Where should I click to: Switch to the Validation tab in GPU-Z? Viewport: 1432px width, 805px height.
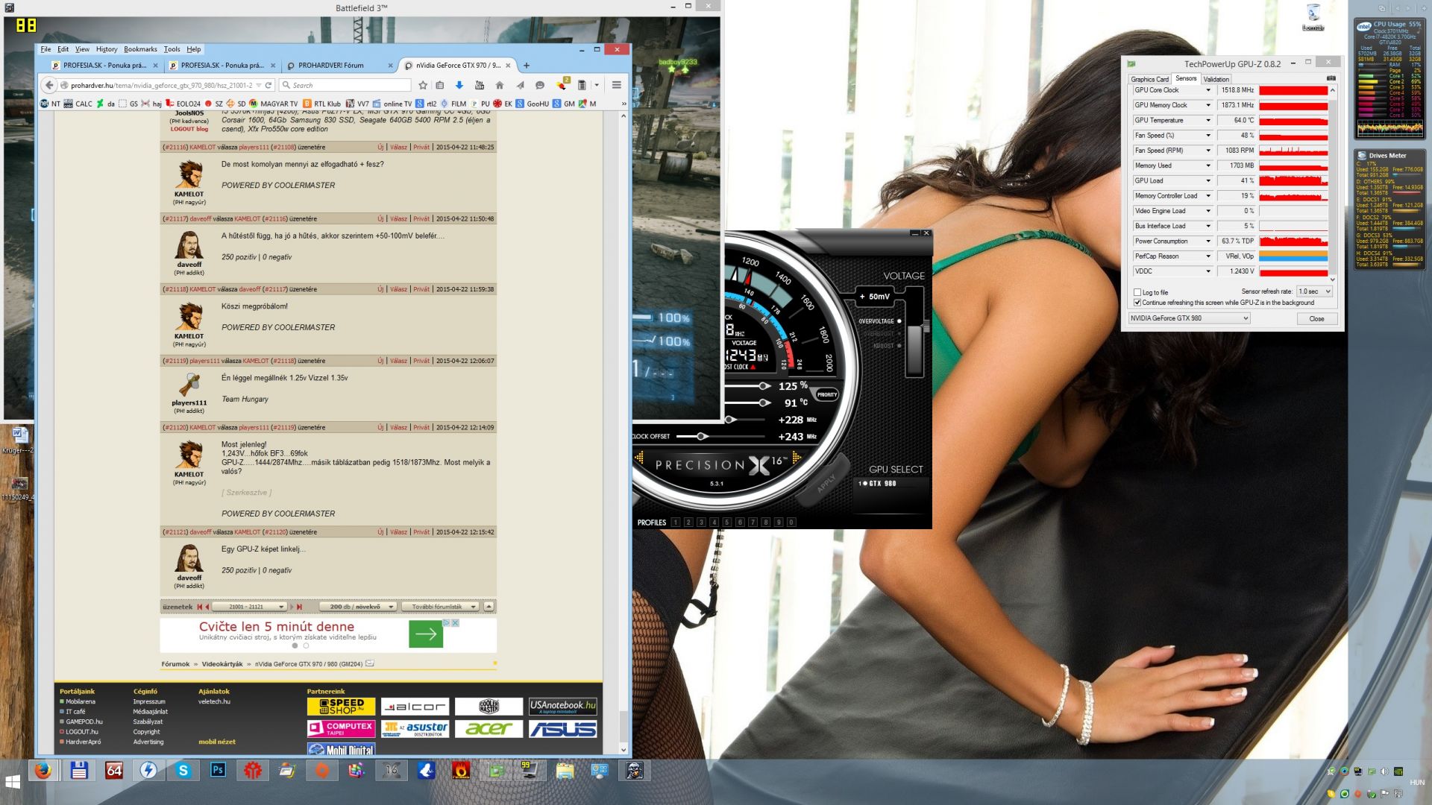coord(1216,79)
